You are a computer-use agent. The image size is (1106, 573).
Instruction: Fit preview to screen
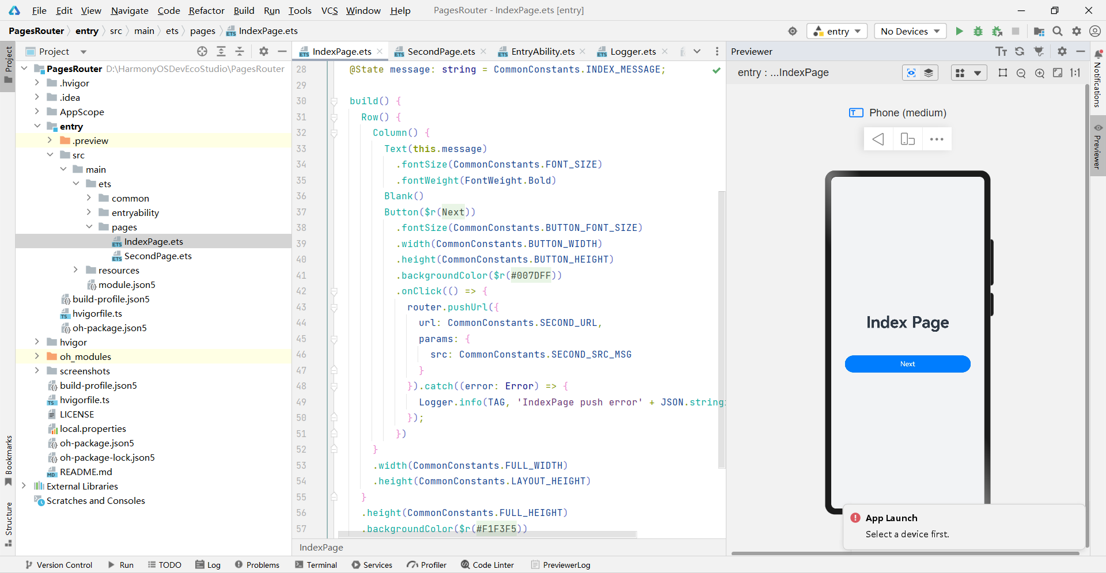click(1058, 73)
